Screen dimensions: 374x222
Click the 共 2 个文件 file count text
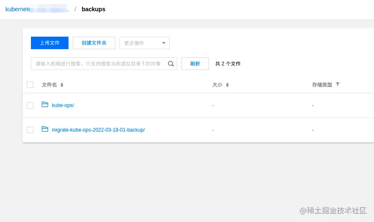(228, 64)
